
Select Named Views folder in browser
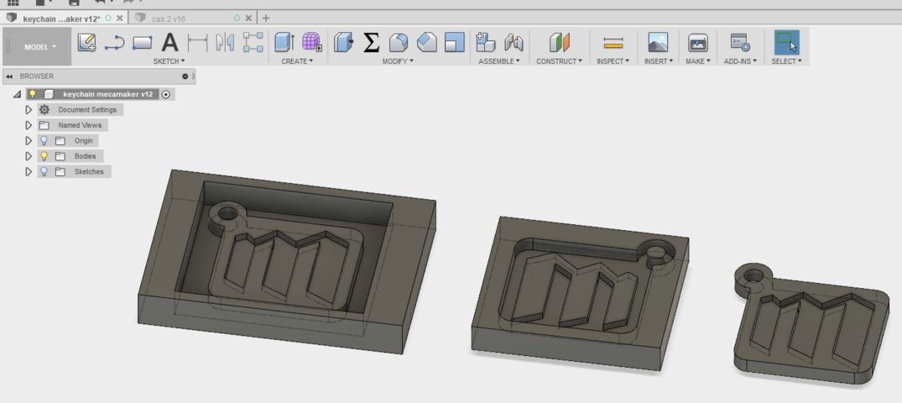(x=80, y=125)
